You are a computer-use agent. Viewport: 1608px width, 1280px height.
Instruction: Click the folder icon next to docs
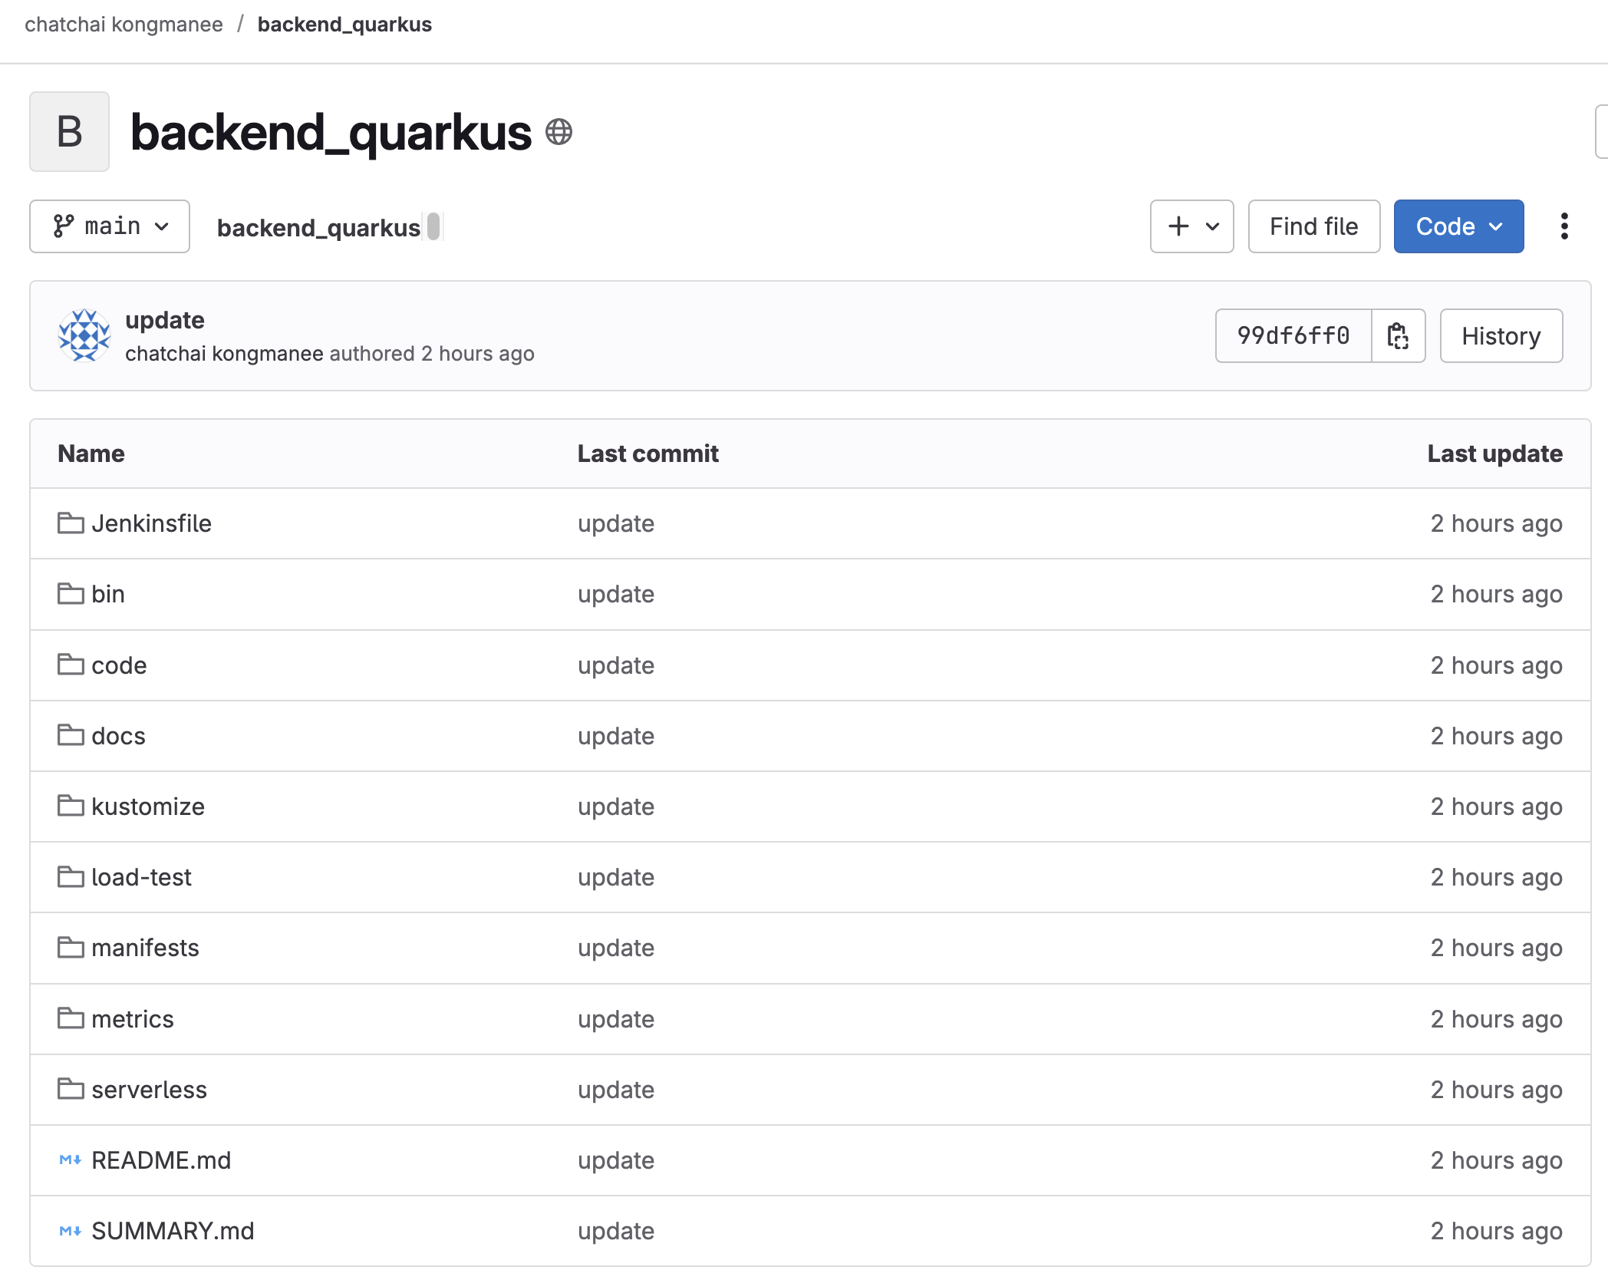pos(71,735)
